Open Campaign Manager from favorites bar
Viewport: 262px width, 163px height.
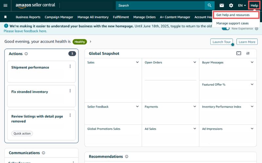click(x=59, y=17)
